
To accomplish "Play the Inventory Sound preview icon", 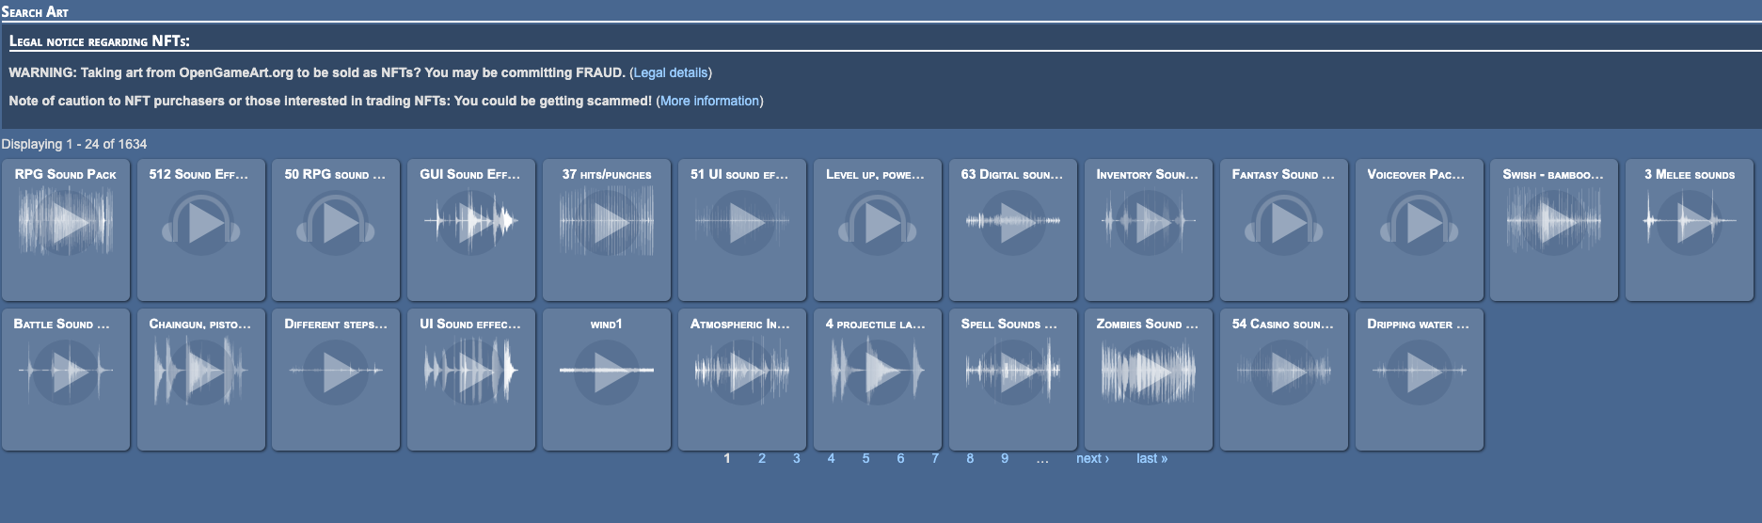I will tap(1148, 222).
